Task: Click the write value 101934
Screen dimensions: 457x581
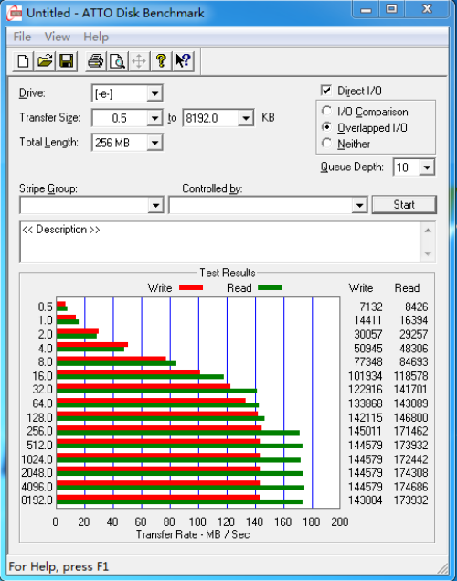Action: point(366,376)
